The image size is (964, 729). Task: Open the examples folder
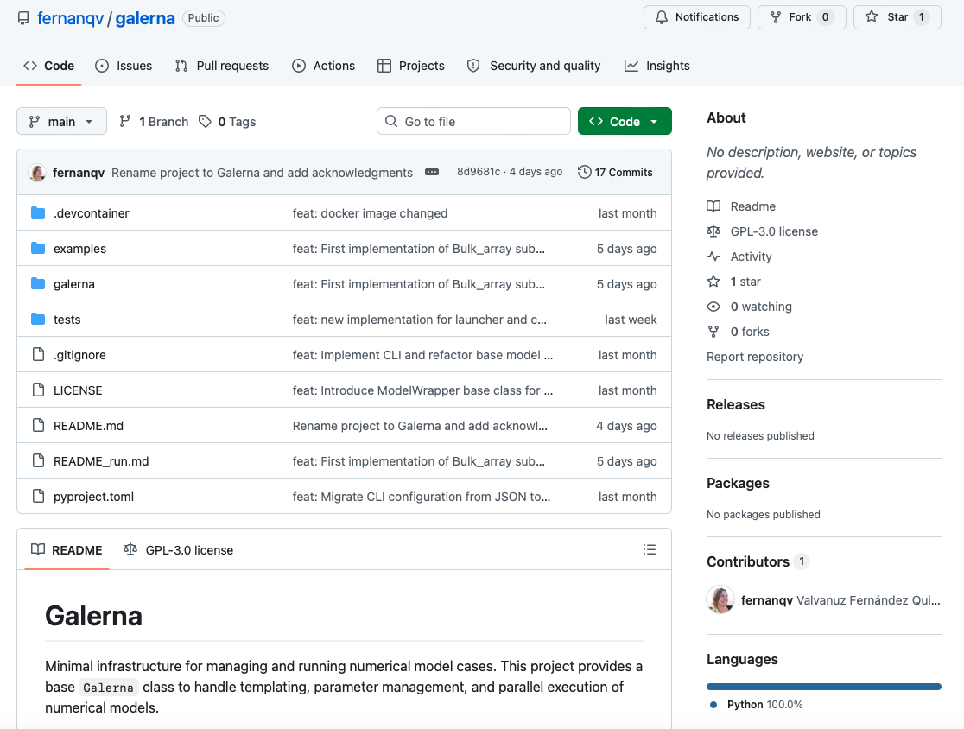(x=80, y=249)
